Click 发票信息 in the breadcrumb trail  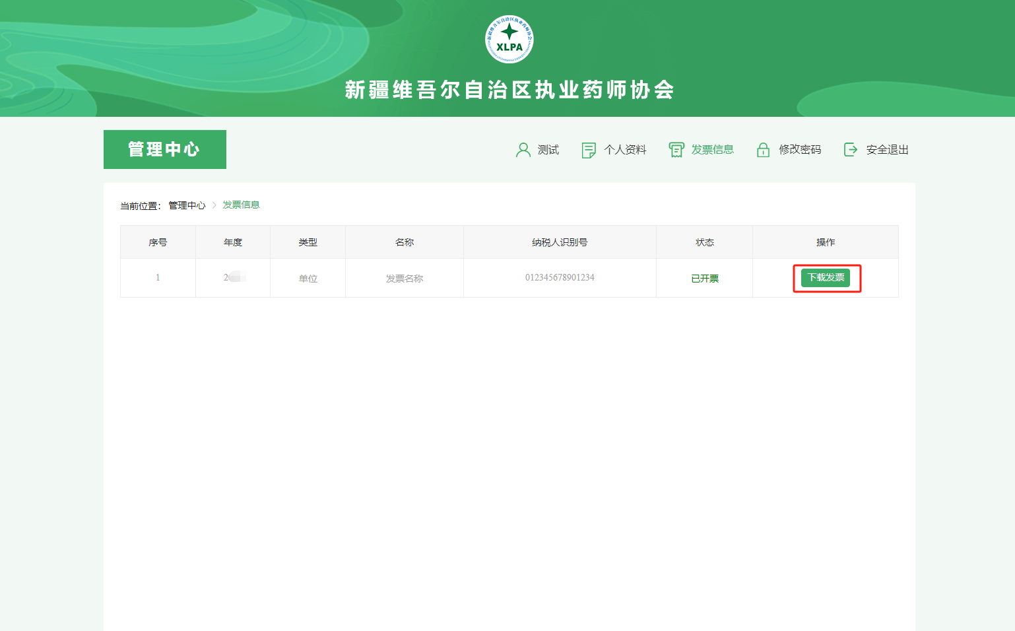[x=241, y=205]
